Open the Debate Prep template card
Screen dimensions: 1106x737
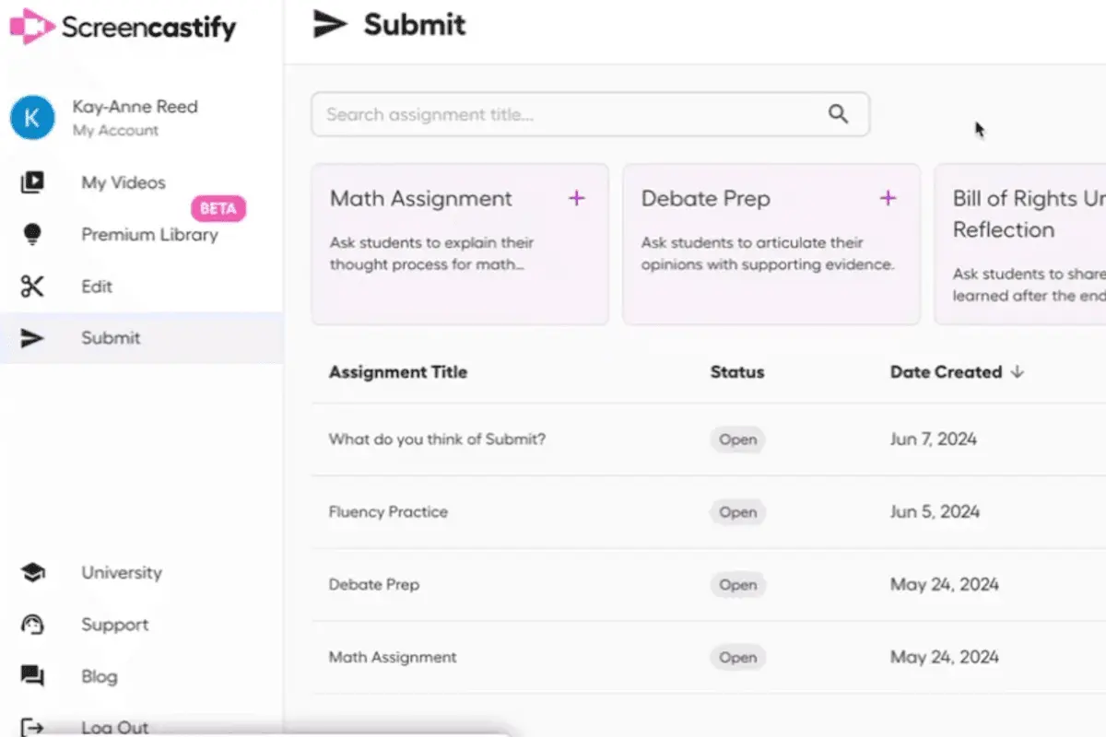[x=771, y=244]
